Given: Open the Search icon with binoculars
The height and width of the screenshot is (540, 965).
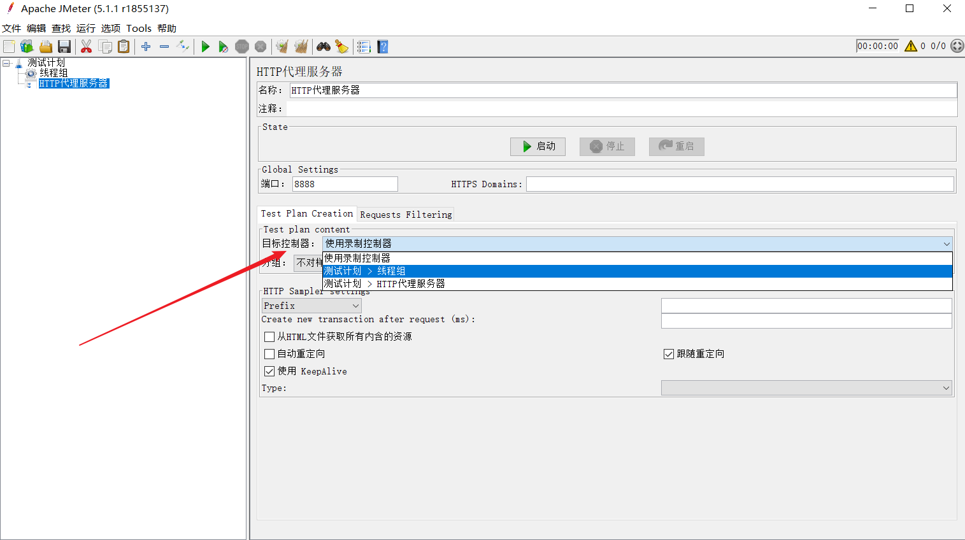Looking at the screenshot, I should [324, 46].
